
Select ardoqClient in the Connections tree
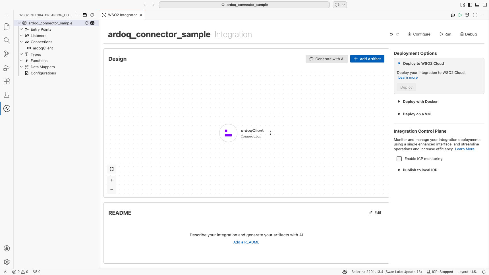coord(43,48)
